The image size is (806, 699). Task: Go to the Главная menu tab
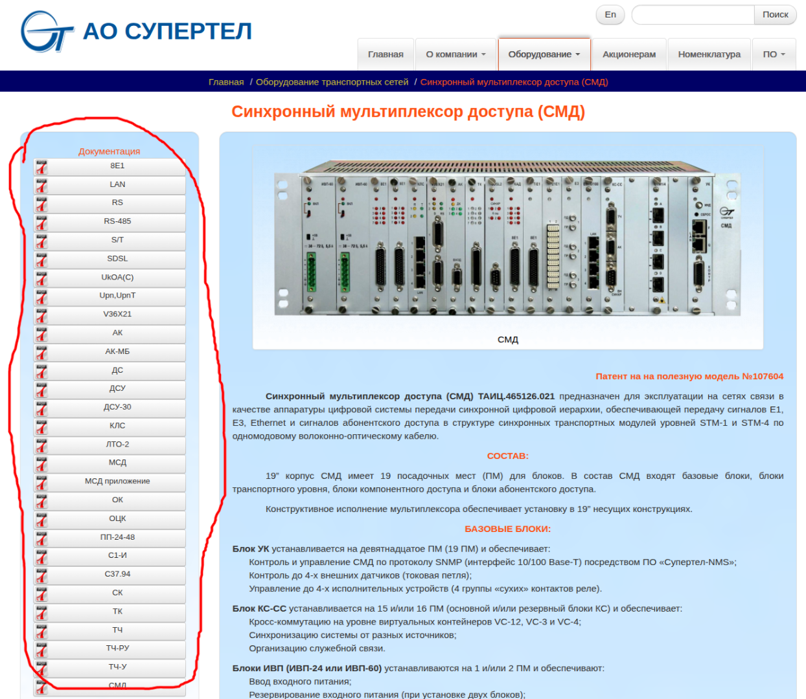click(386, 54)
